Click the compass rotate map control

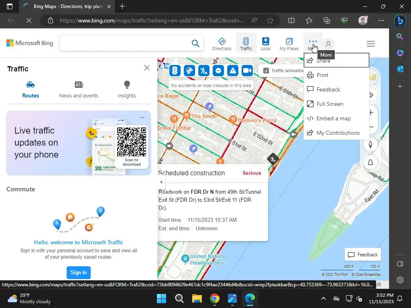click(x=370, y=144)
